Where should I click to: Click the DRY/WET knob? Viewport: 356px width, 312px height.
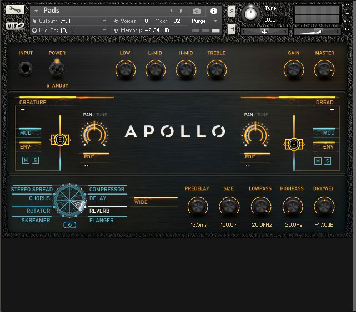(x=324, y=207)
